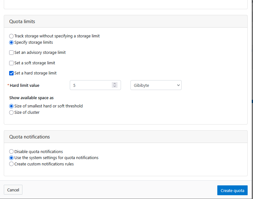Decrease hard limit value using down stepper arrow

(x=114, y=87)
